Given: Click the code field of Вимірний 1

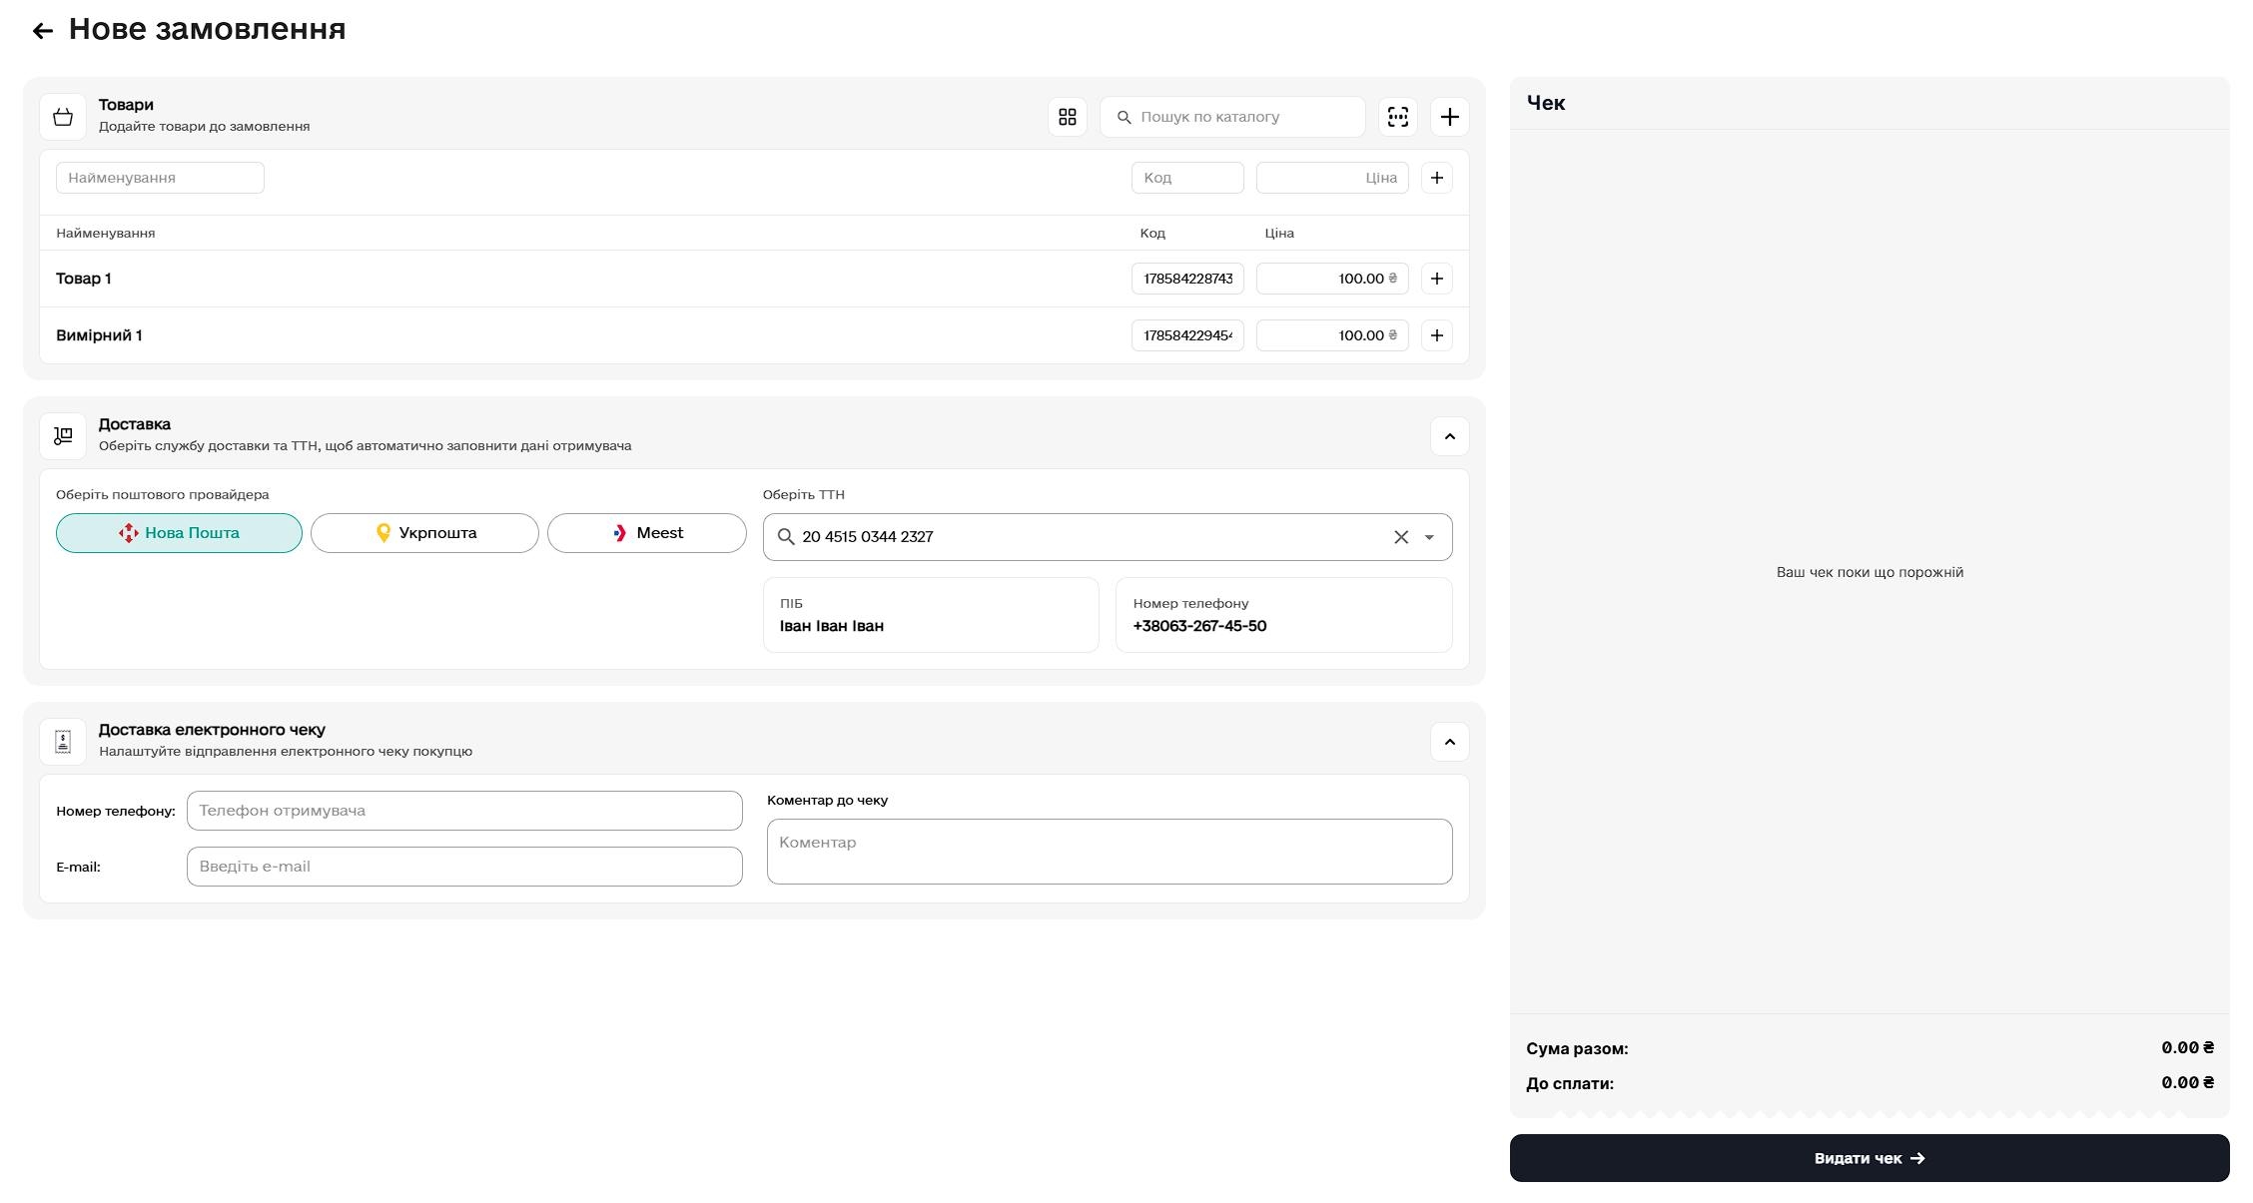Looking at the screenshot, I should [1187, 335].
